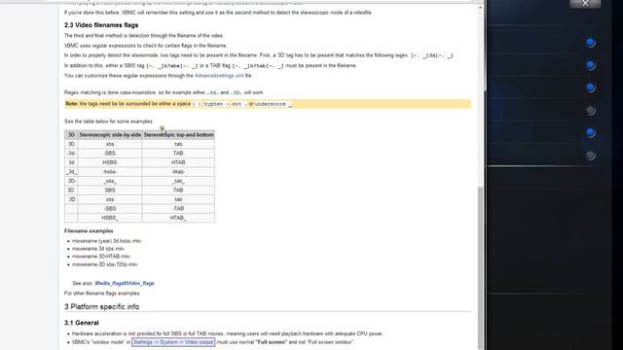Toggle the third radio button from top in dark panel
The width and height of the screenshot is (623, 350).
pos(590,87)
